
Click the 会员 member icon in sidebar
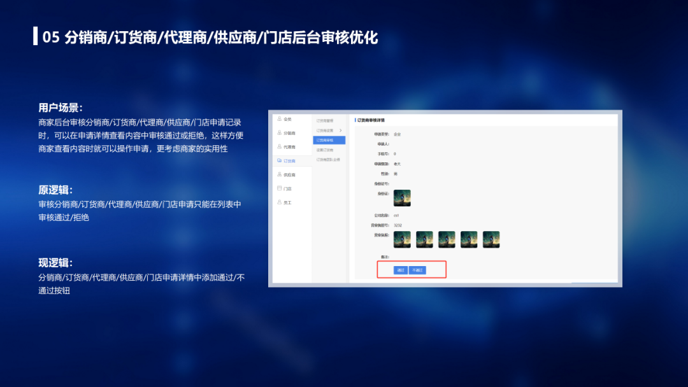(279, 119)
